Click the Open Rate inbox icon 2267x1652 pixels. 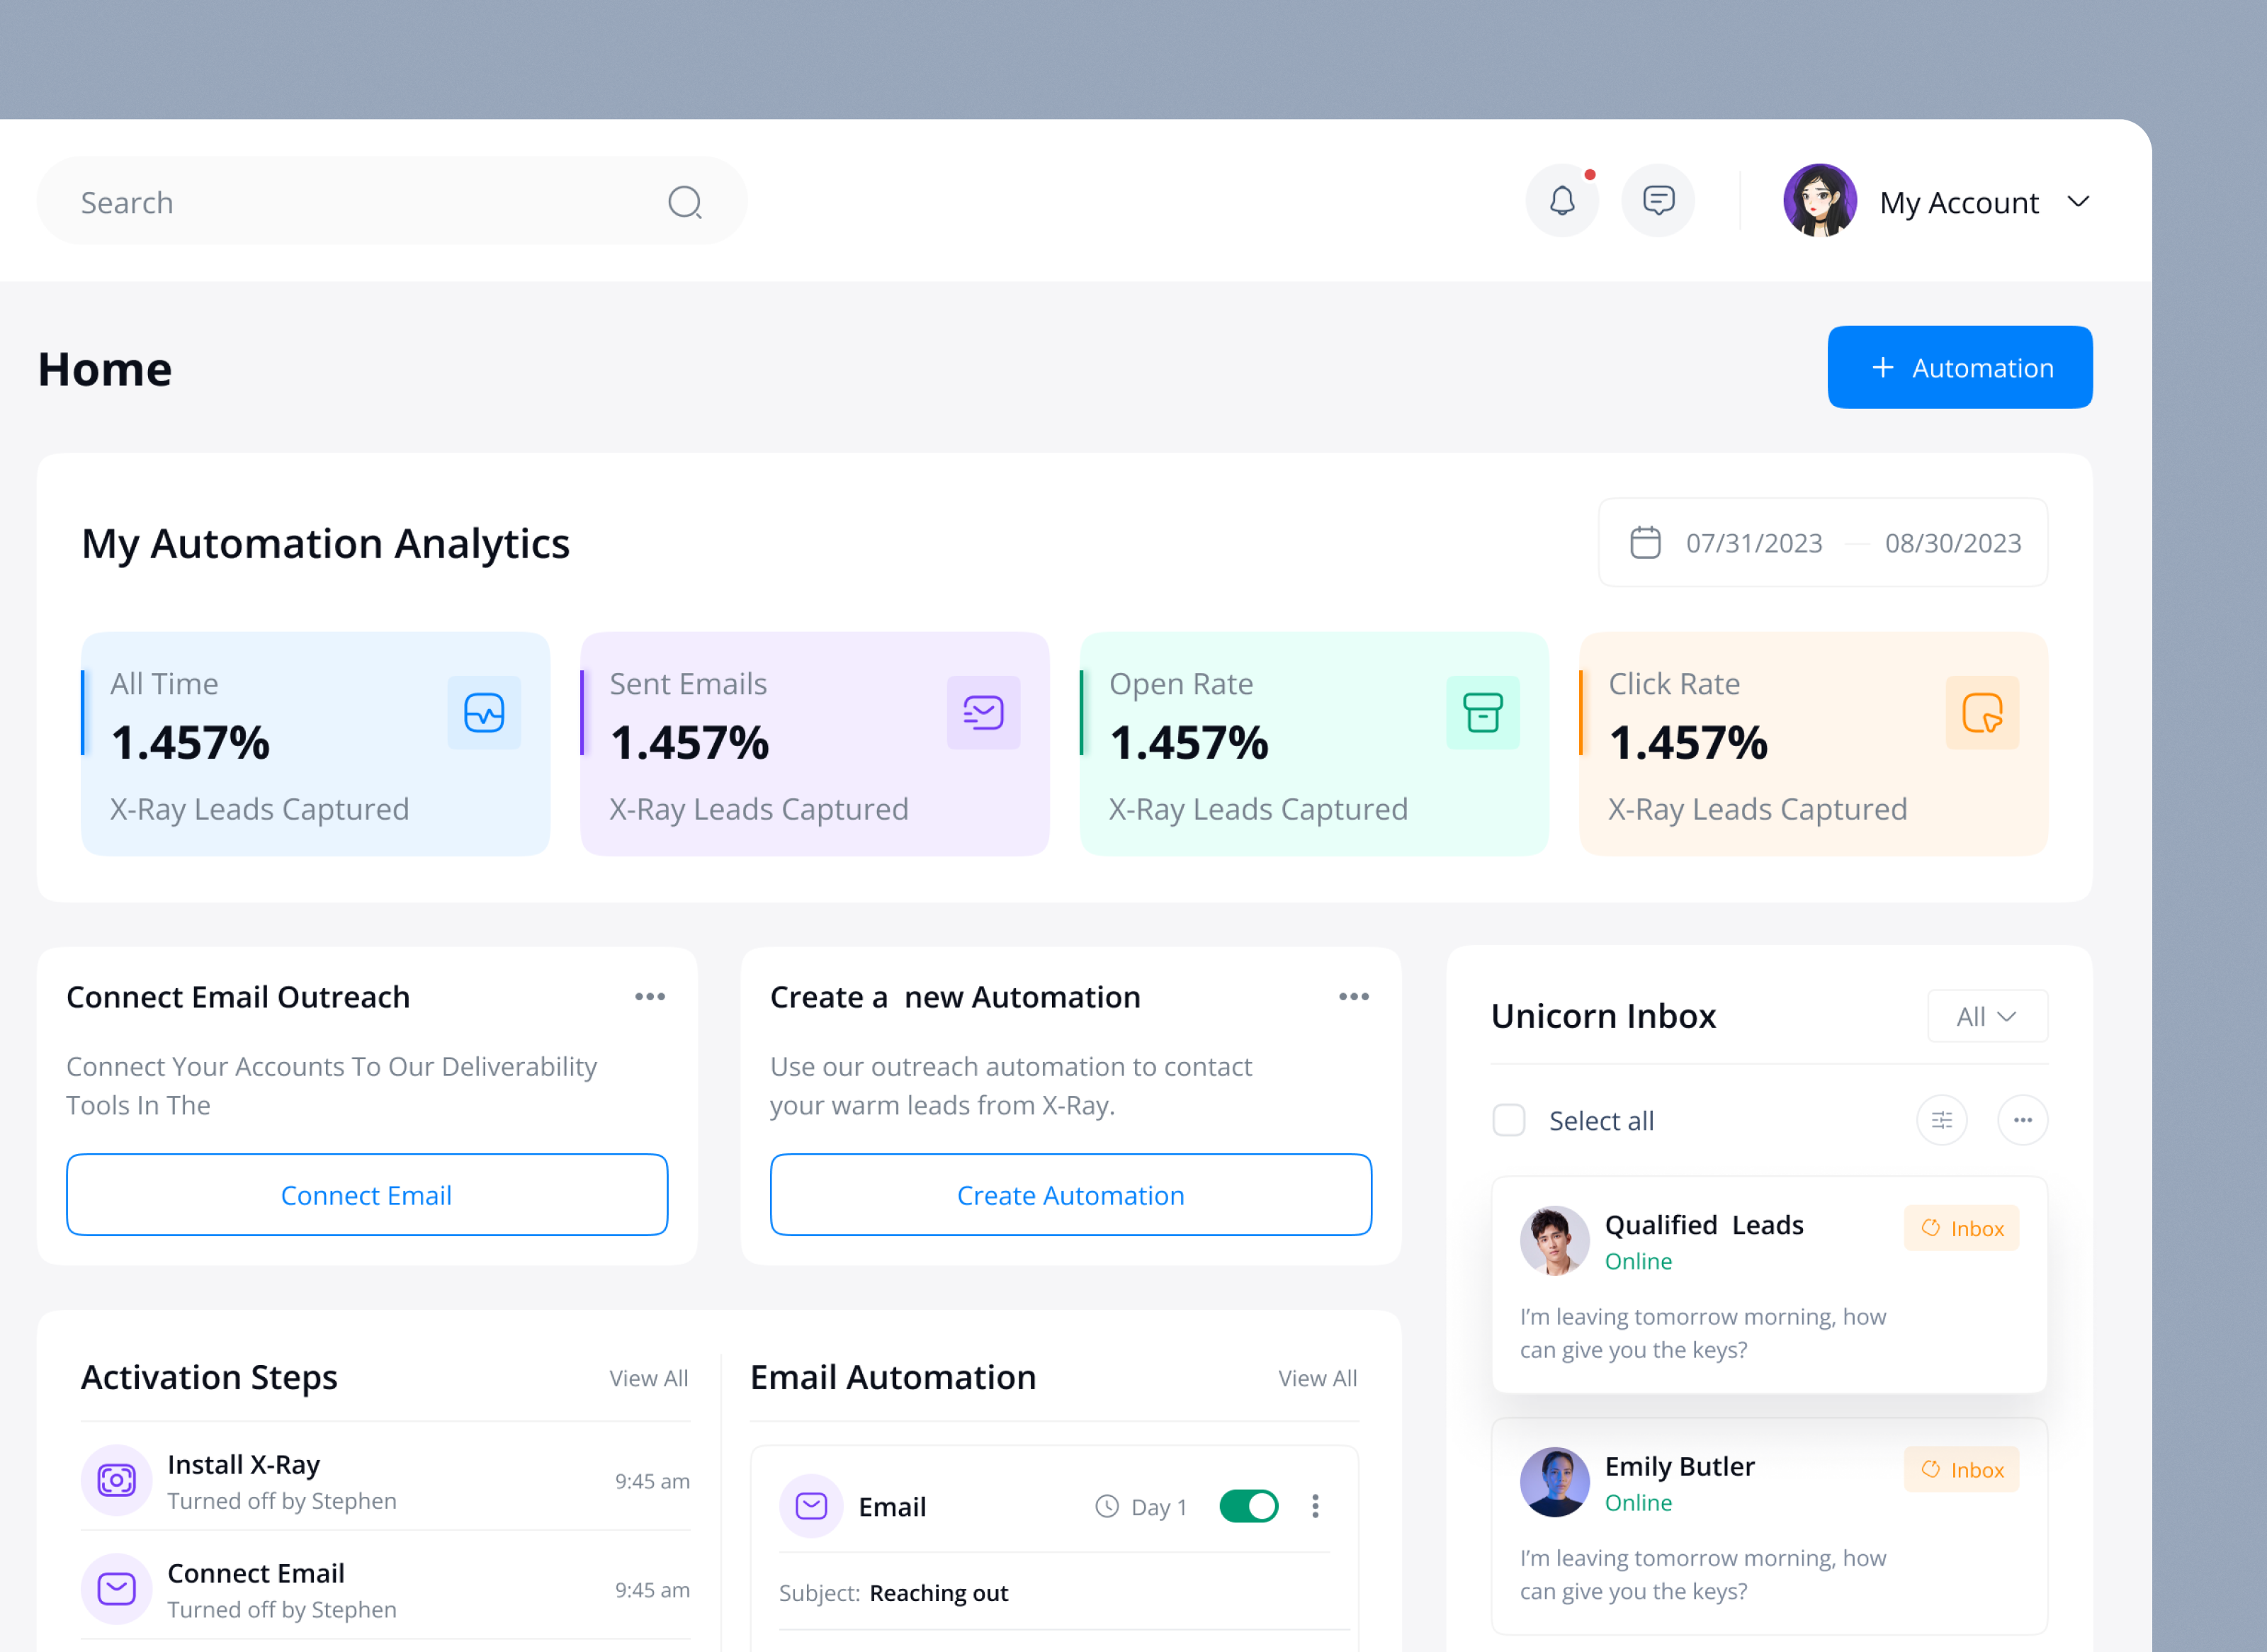coord(1482,712)
